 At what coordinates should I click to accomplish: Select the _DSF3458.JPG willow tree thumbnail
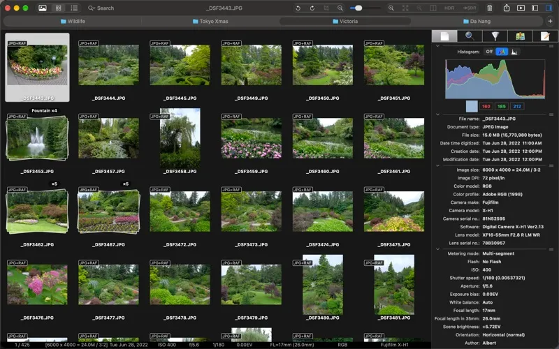click(x=180, y=138)
